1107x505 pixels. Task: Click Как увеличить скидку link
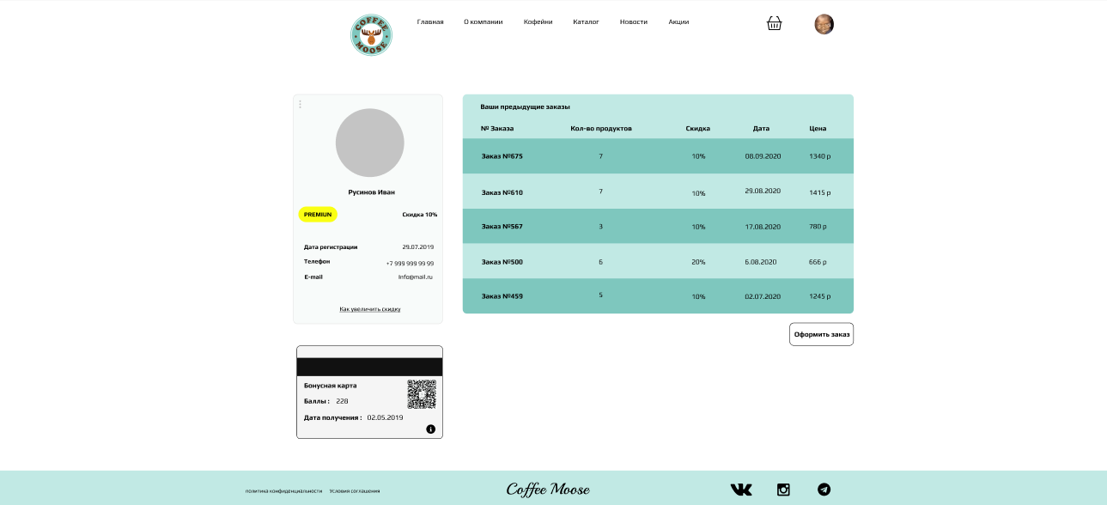coord(370,309)
